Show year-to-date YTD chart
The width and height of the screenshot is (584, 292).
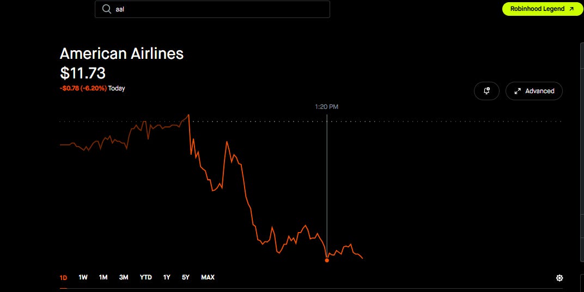(x=145, y=277)
